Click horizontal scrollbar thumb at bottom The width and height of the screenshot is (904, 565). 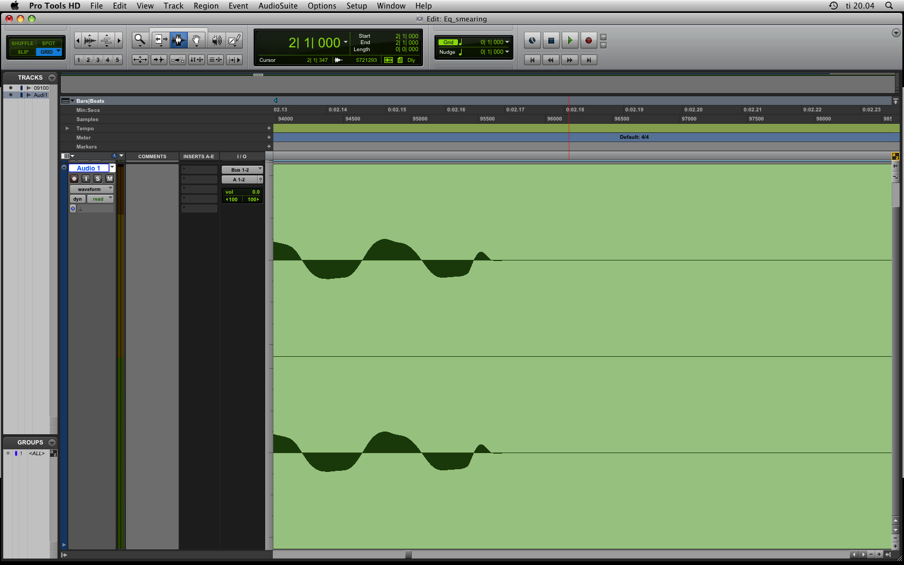click(408, 554)
